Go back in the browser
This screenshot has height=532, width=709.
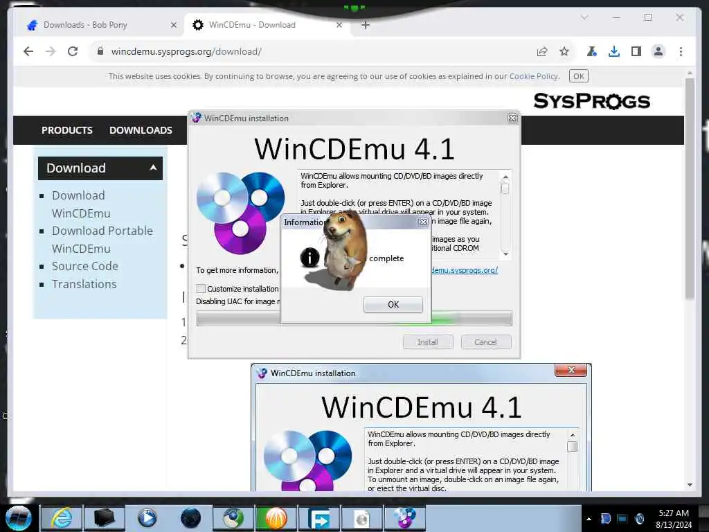[28, 51]
